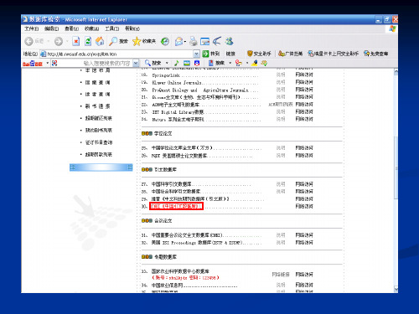This screenshot has height=314, width=419.
Task: Open 国家农业科学数据中心数据库 link in row 33
Action: 180,271
